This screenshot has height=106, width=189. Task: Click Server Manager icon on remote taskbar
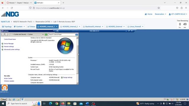(x=10, y=100)
